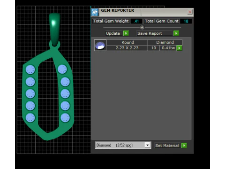Select the round gem thumbnail in the report row
225x169 pixels.
(x=100, y=45)
